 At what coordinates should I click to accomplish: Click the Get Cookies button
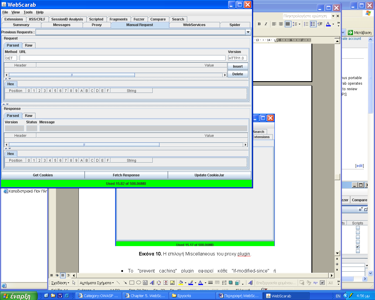(x=43, y=175)
